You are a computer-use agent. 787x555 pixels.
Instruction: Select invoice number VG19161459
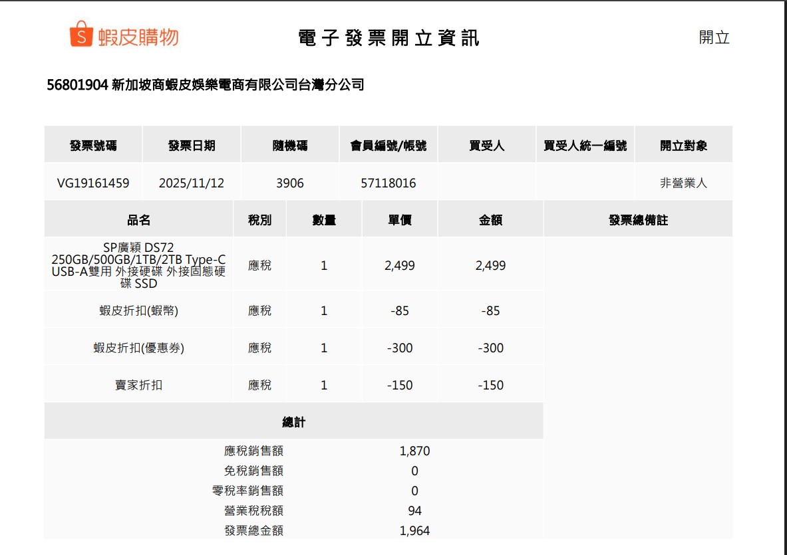click(93, 183)
